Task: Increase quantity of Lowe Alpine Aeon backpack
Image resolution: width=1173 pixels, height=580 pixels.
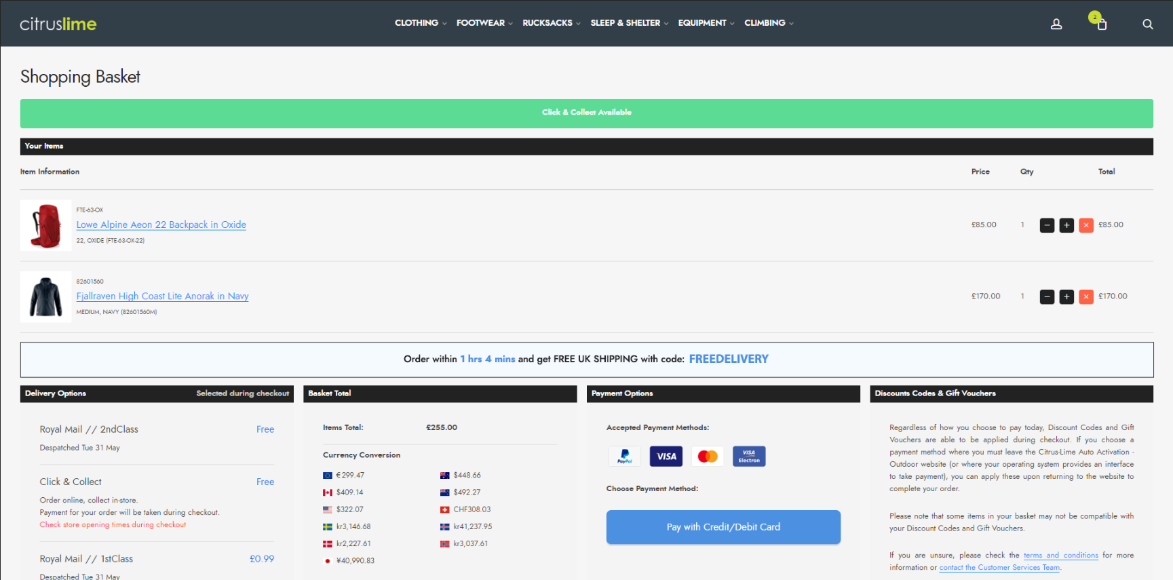Action: (1066, 225)
